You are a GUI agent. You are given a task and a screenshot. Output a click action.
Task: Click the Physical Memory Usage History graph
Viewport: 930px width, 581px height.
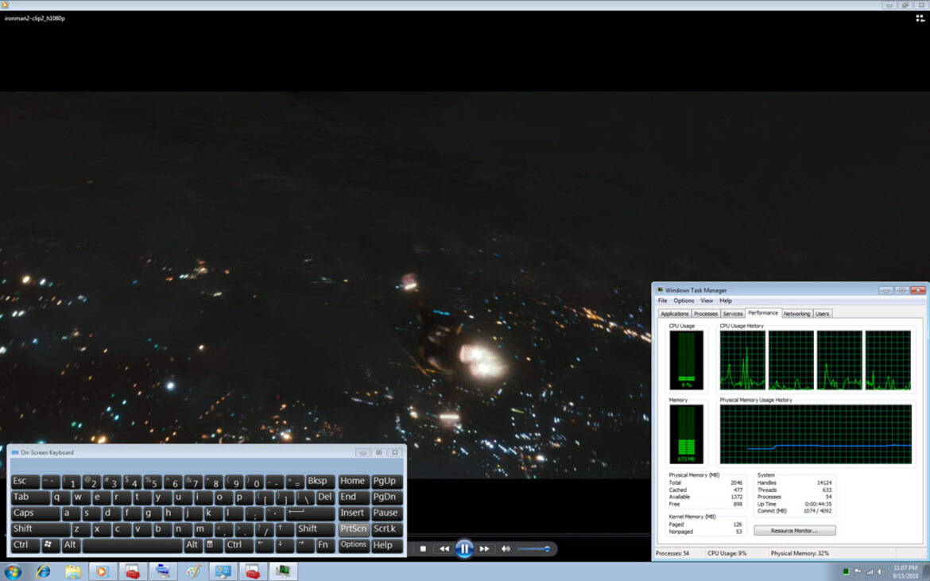click(x=816, y=434)
